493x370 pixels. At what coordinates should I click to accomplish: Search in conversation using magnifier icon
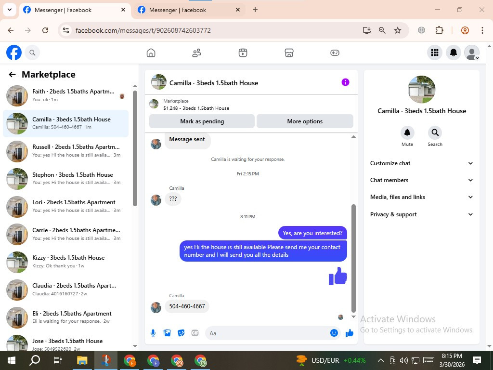pyautogui.click(x=435, y=132)
